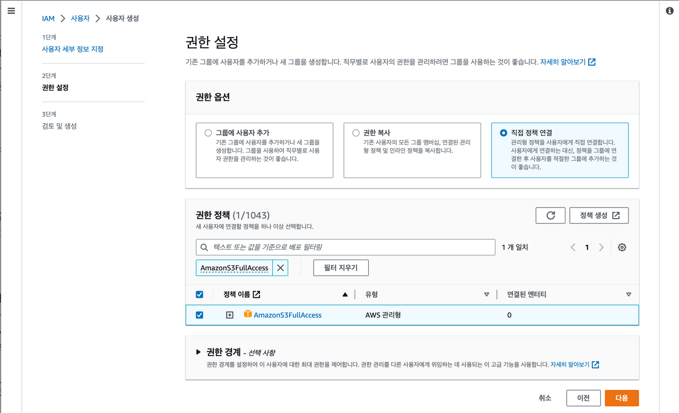
Task: Click the 이전 button
Action: click(584, 398)
